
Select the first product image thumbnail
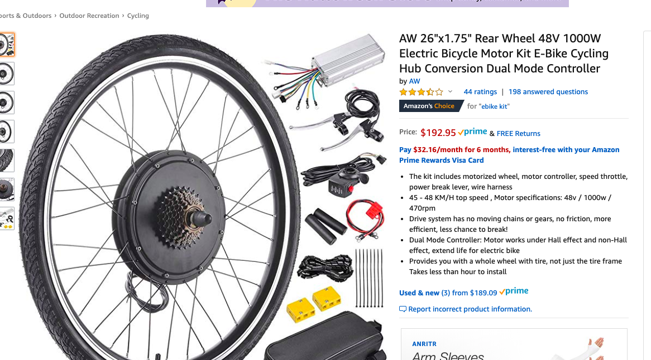click(x=7, y=44)
